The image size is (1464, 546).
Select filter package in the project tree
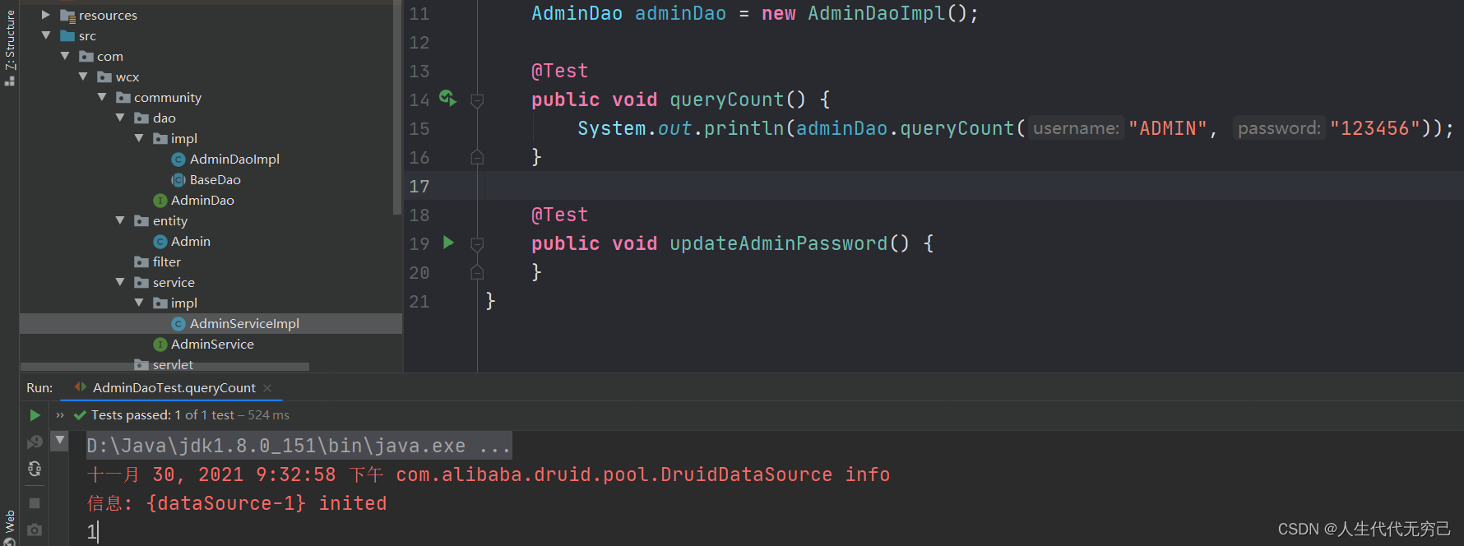167,262
